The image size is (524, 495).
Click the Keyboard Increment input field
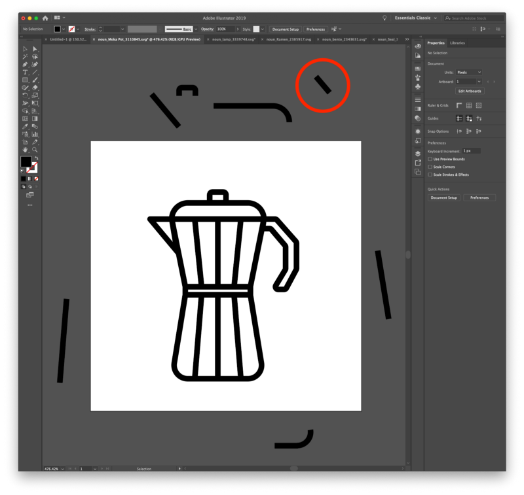[472, 151]
